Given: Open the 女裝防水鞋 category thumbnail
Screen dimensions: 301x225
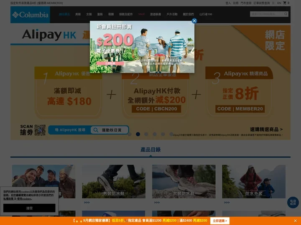Looking at the screenshot, I should tap(184, 182).
